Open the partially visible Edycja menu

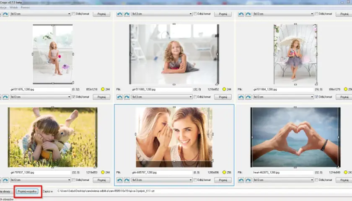click(3, 8)
